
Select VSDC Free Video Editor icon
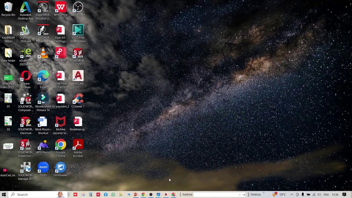point(78,34)
